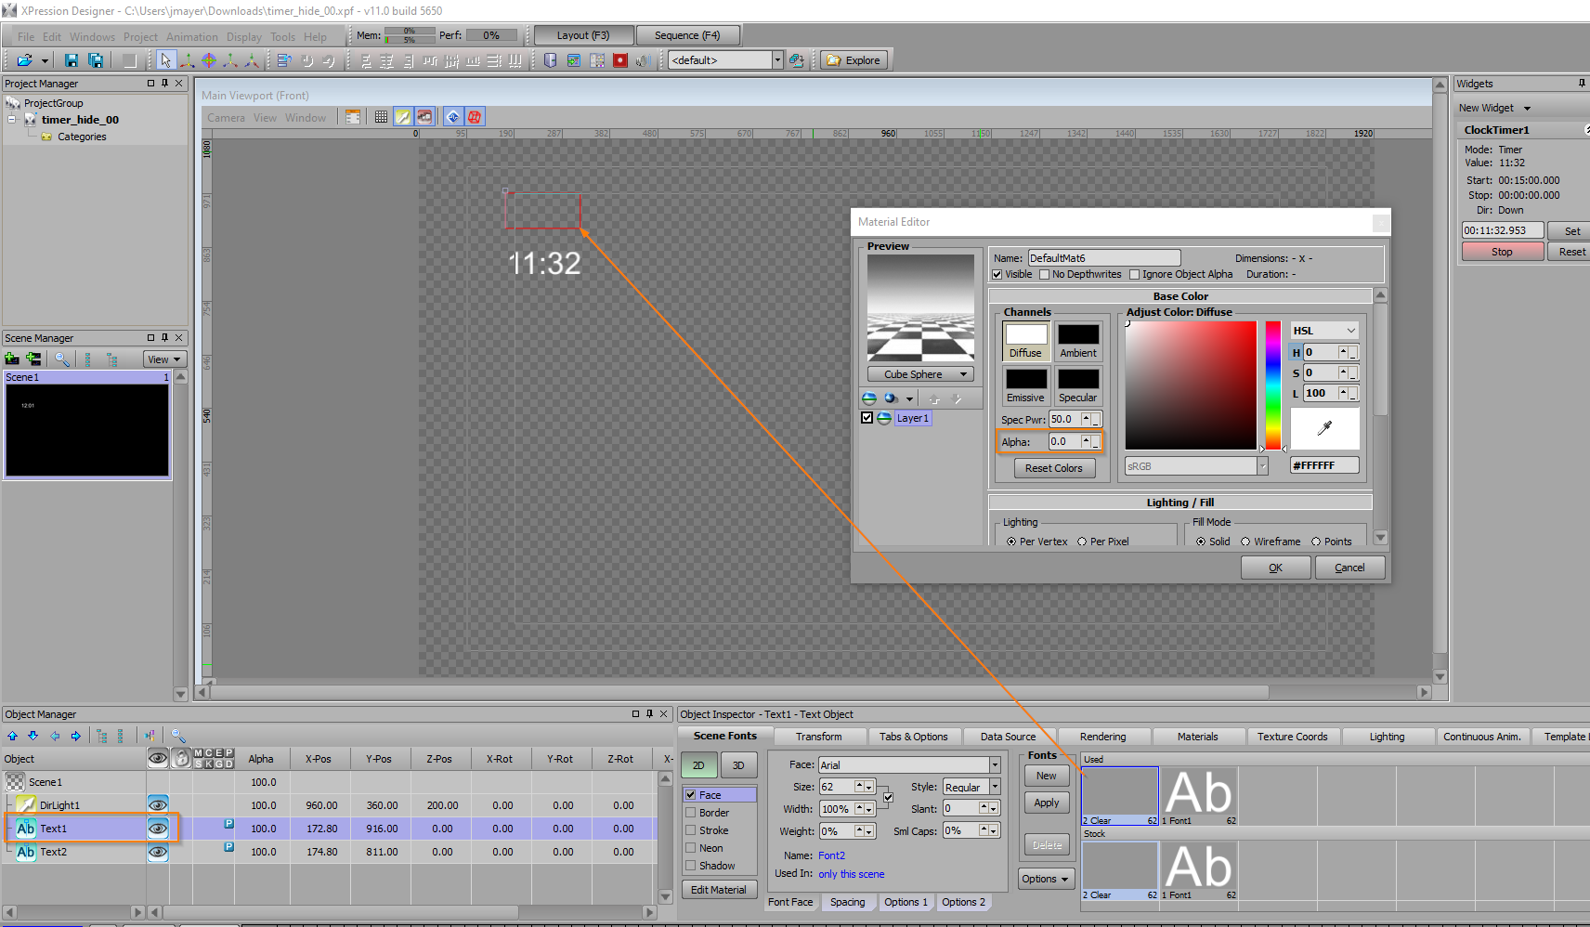This screenshot has width=1590, height=927.
Task: Click the magnifier icon in Object Manager
Action: 178,736
